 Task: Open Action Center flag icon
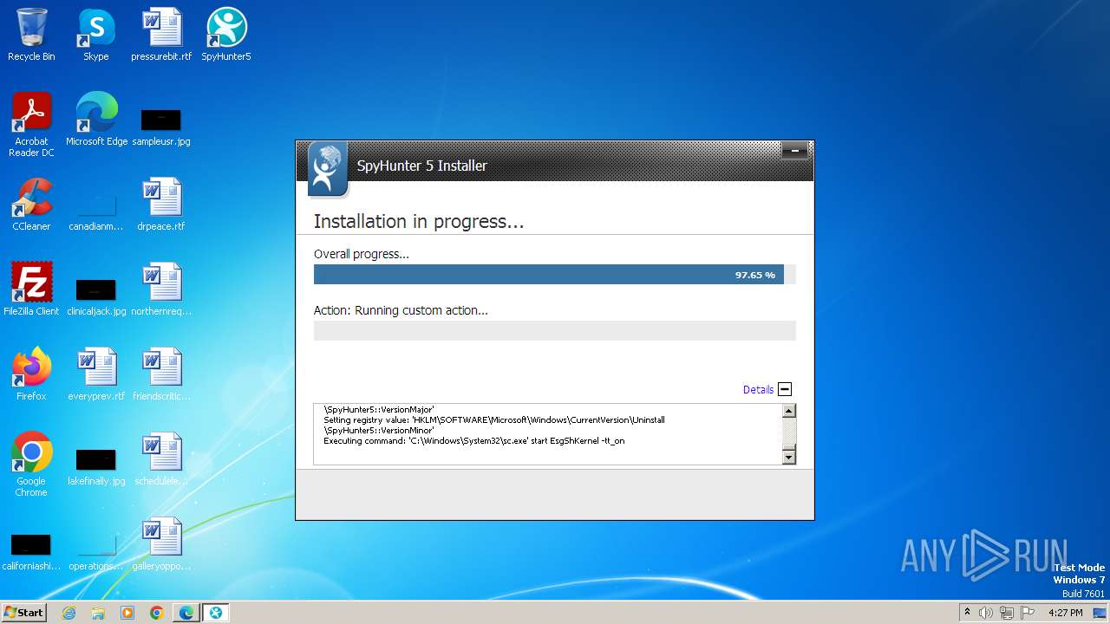pos(1027,613)
